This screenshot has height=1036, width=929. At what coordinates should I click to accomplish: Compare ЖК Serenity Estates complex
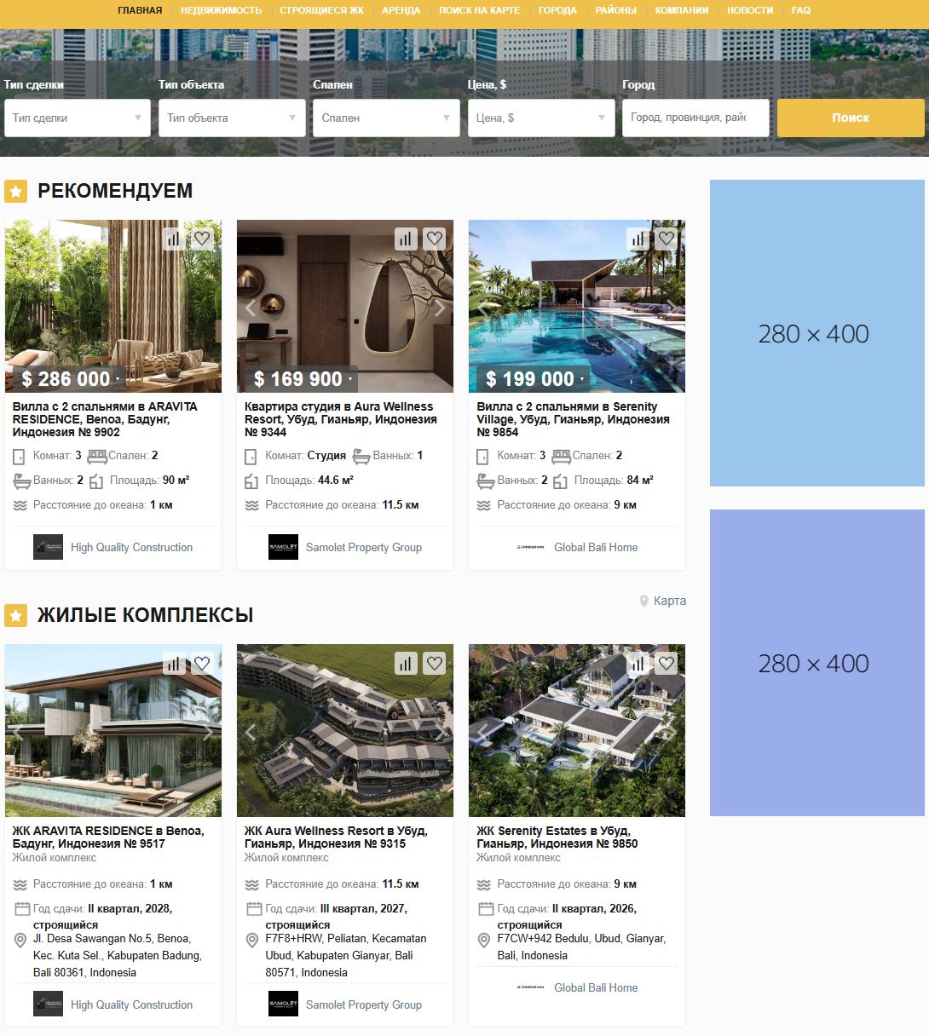pyautogui.click(x=638, y=663)
